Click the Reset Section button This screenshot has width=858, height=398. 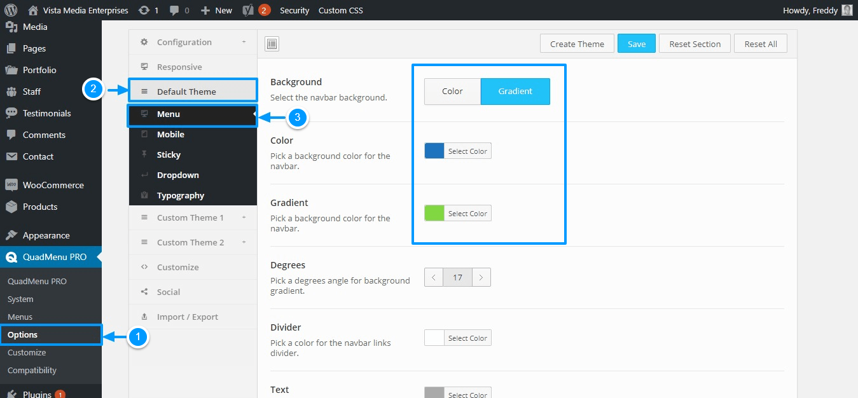point(695,44)
